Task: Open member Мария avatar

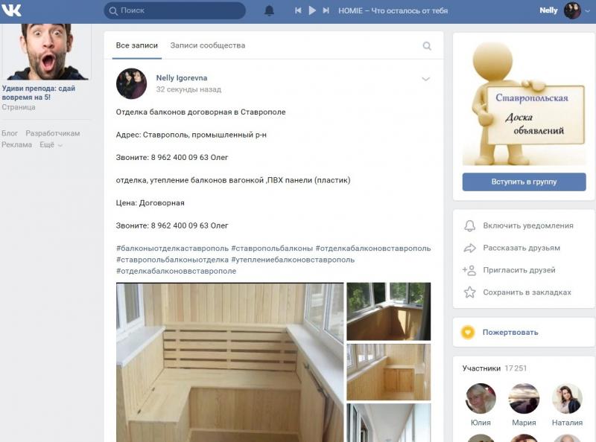Action: pos(524,398)
